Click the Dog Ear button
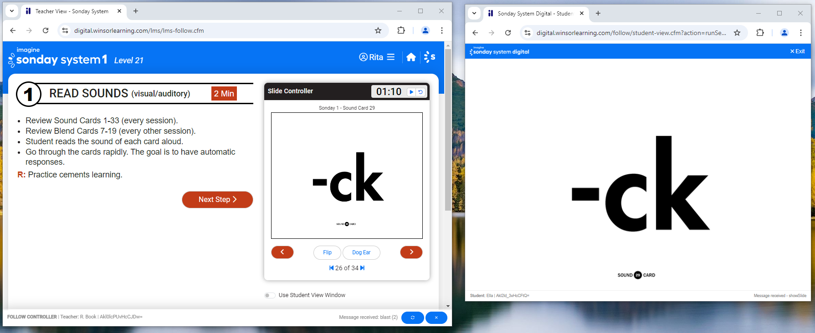 361,252
